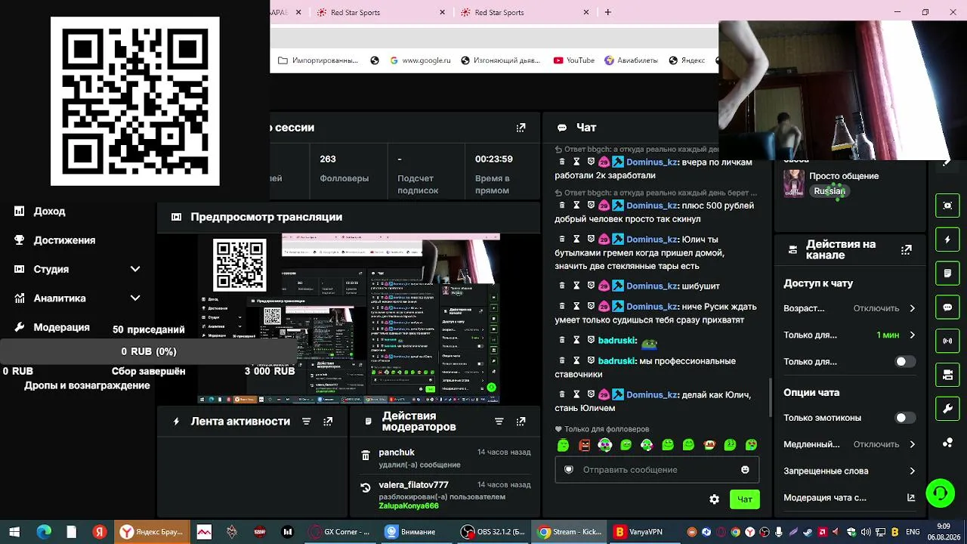
Task: Click the Russian language tag
Action: tap(829, 191)
